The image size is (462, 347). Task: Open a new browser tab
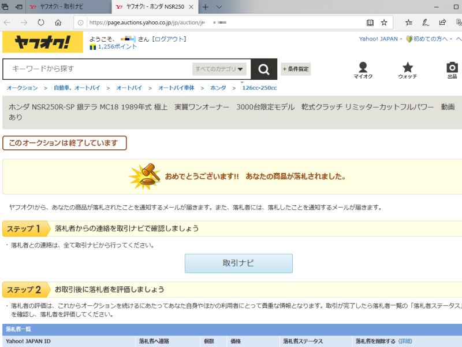click(205, 6)
